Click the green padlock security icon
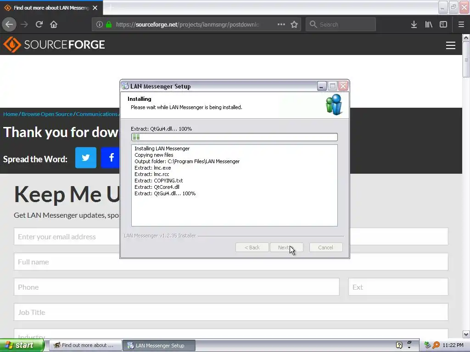Image resolution: width=470 pixels, height=352 pixels. [x=109, y=25]
